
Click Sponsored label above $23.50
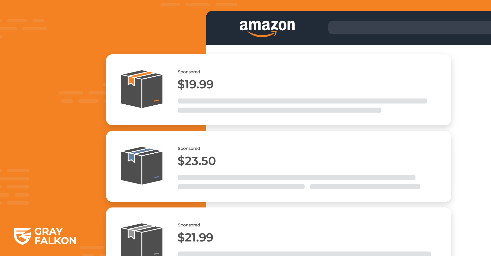189,149
